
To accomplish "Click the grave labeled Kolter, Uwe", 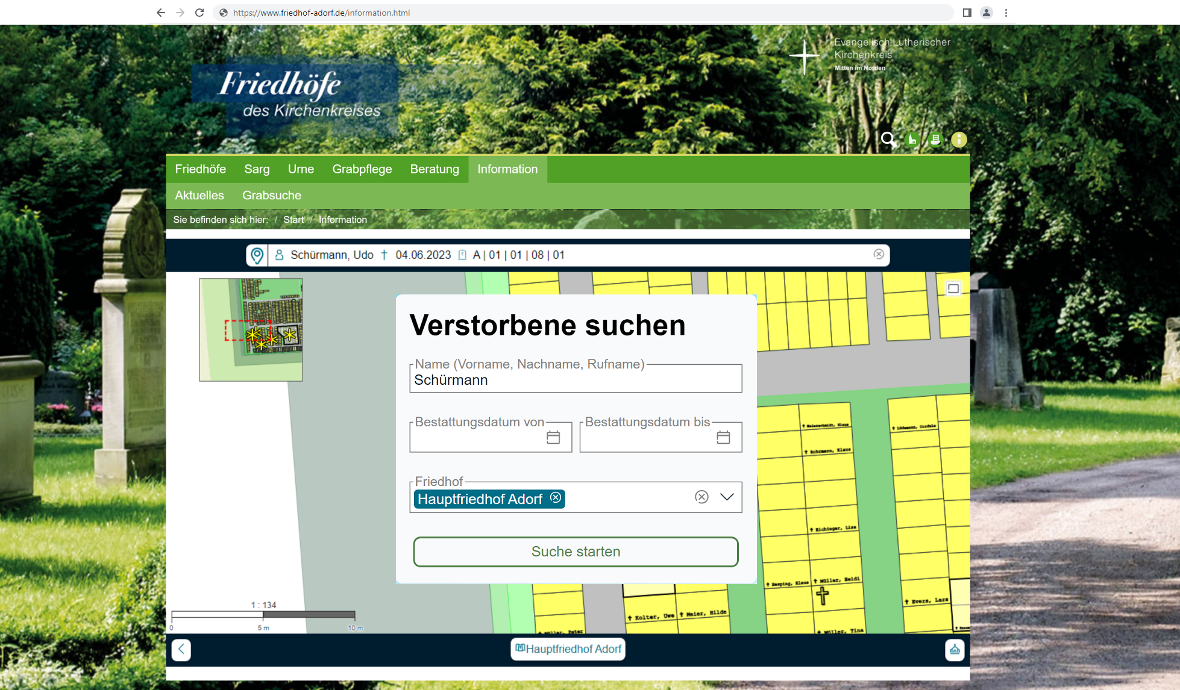I will coord(651,618).
